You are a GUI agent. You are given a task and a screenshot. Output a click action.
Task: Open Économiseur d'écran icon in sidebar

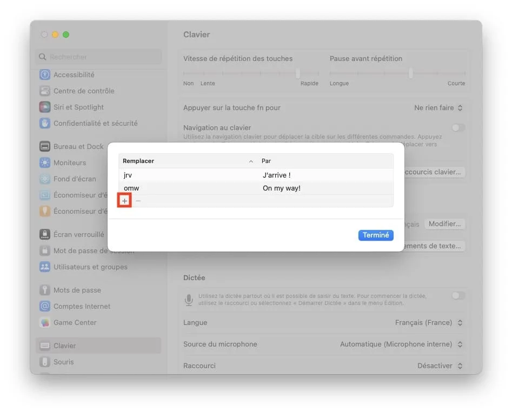45,195
